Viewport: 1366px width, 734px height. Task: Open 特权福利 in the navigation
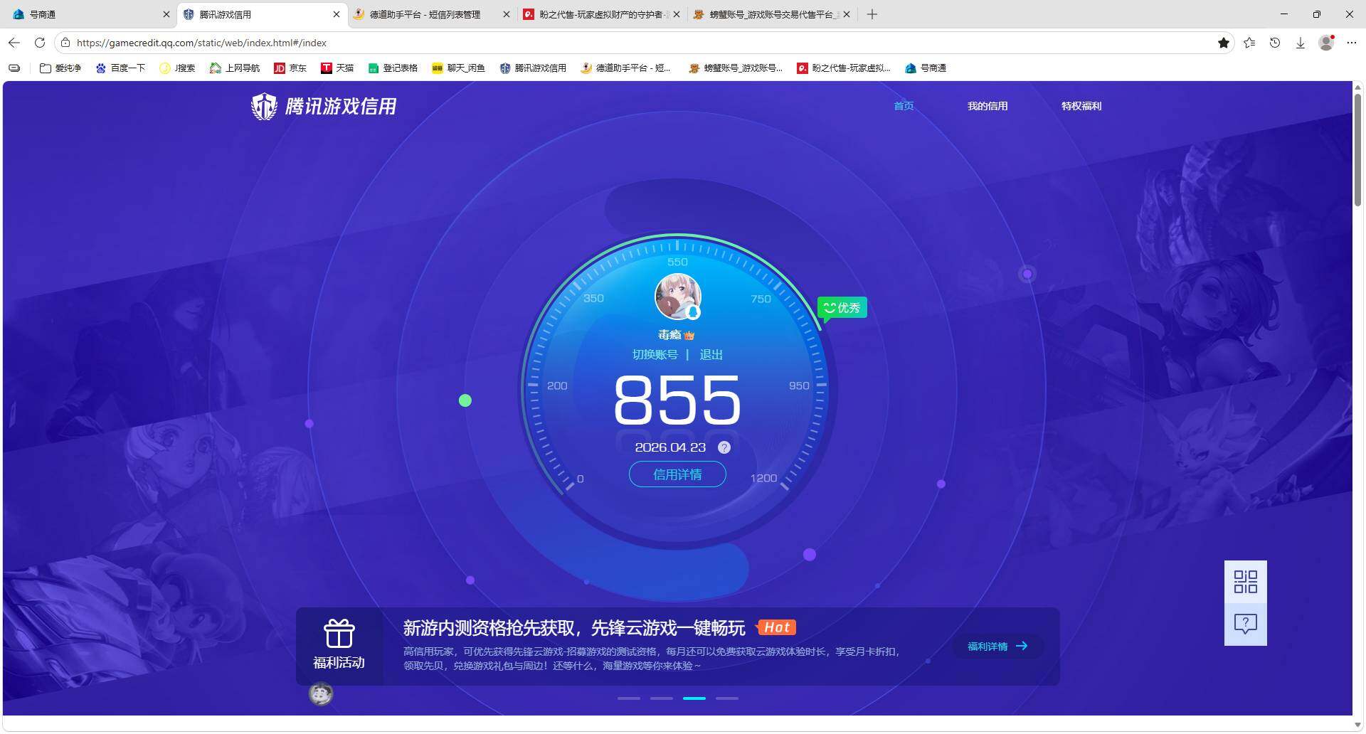(1081, 106)
